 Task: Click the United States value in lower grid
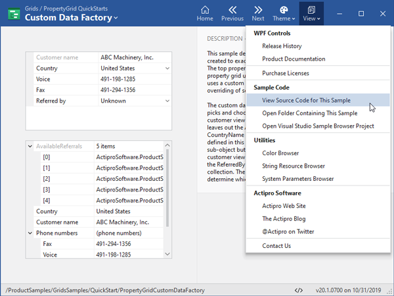point(113,211)
